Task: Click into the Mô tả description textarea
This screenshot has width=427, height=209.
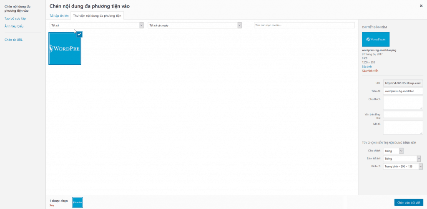Action: (x=403, y=127)
